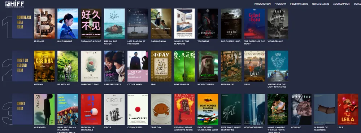Open the Fire on the Water poster
This screenshot has width=361, height=133.
coord(114,23)
